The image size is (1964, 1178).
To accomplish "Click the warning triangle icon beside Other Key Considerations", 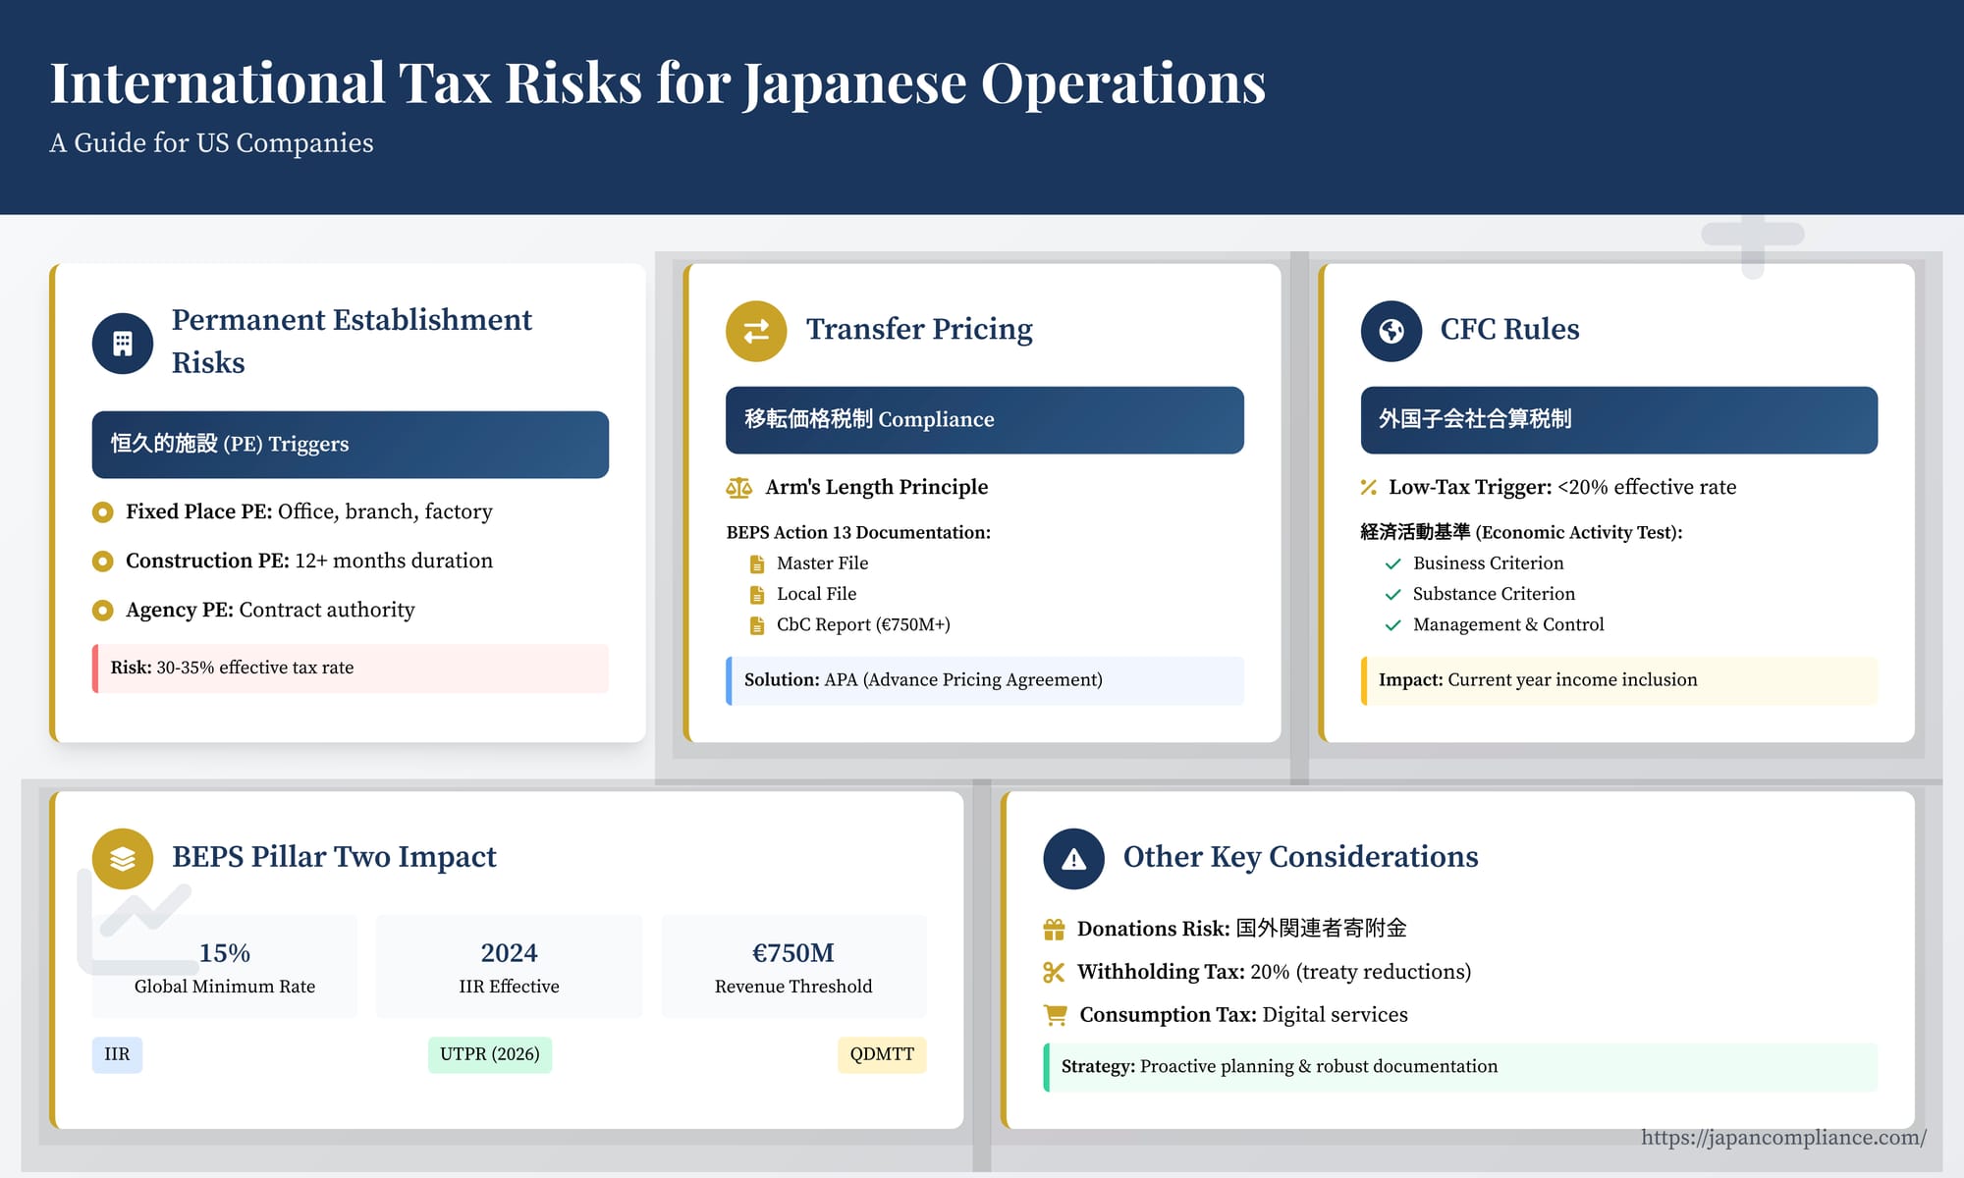I will (x=1074, y=859).
